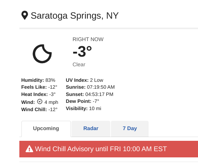The width and height of the screenshot is (198, 166).
Task: Open the Radar tab
Action: pyautogui.click(x=91, y=128)
